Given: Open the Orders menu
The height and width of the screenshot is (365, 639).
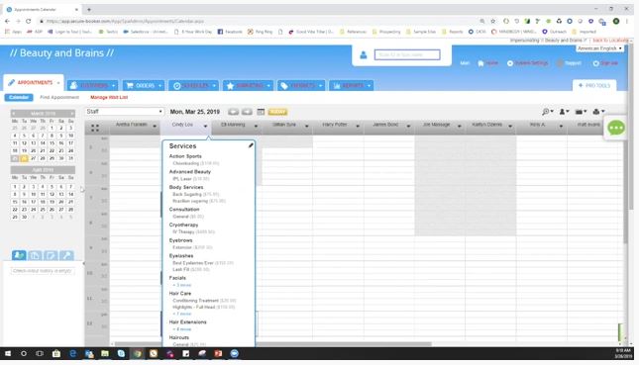Looking at the screenshot, I should pos(144,85).
